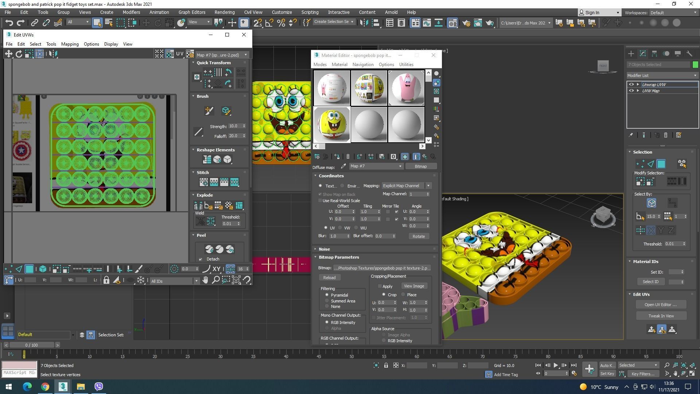Screen dimensions: 700x394
Task: Open the Mapping Explicit Map Channel dropdown
Action: (406, 186)
